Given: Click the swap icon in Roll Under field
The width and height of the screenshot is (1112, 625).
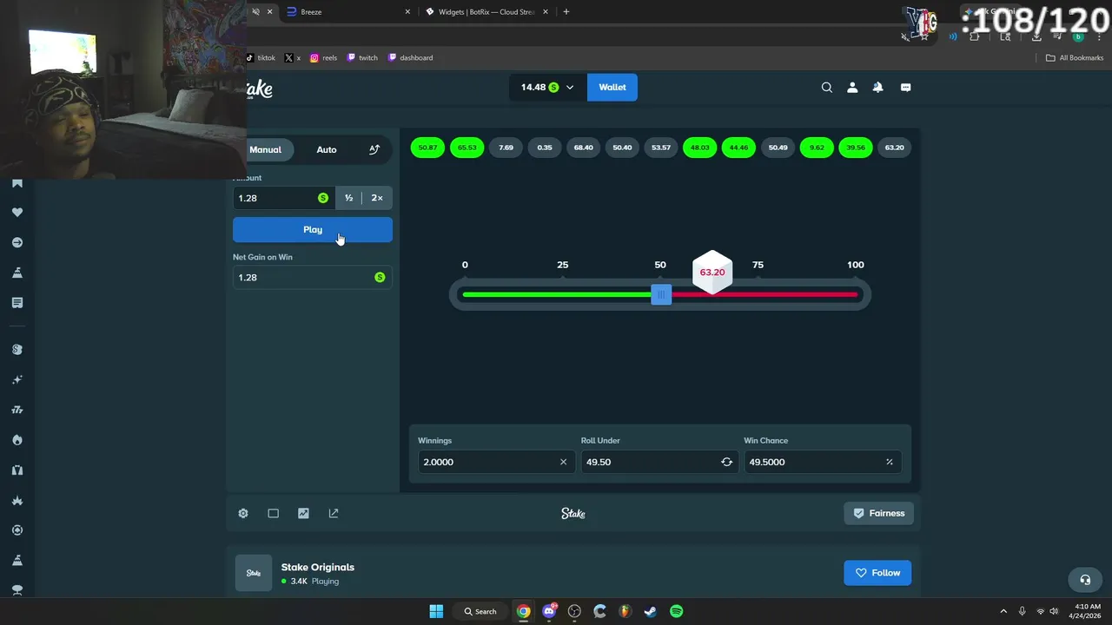Looking at the screenshot, I should point(726,462).
